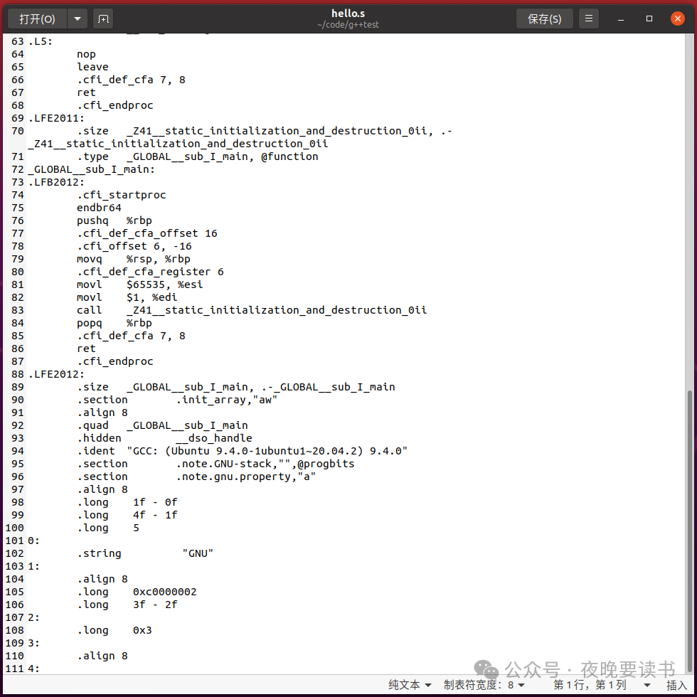Click the '.ident "GCC: (Ubuntu 9.4.0...' line
Image resolution: width=697 pixels, height=697 pixels.
(x=243, y=451)
